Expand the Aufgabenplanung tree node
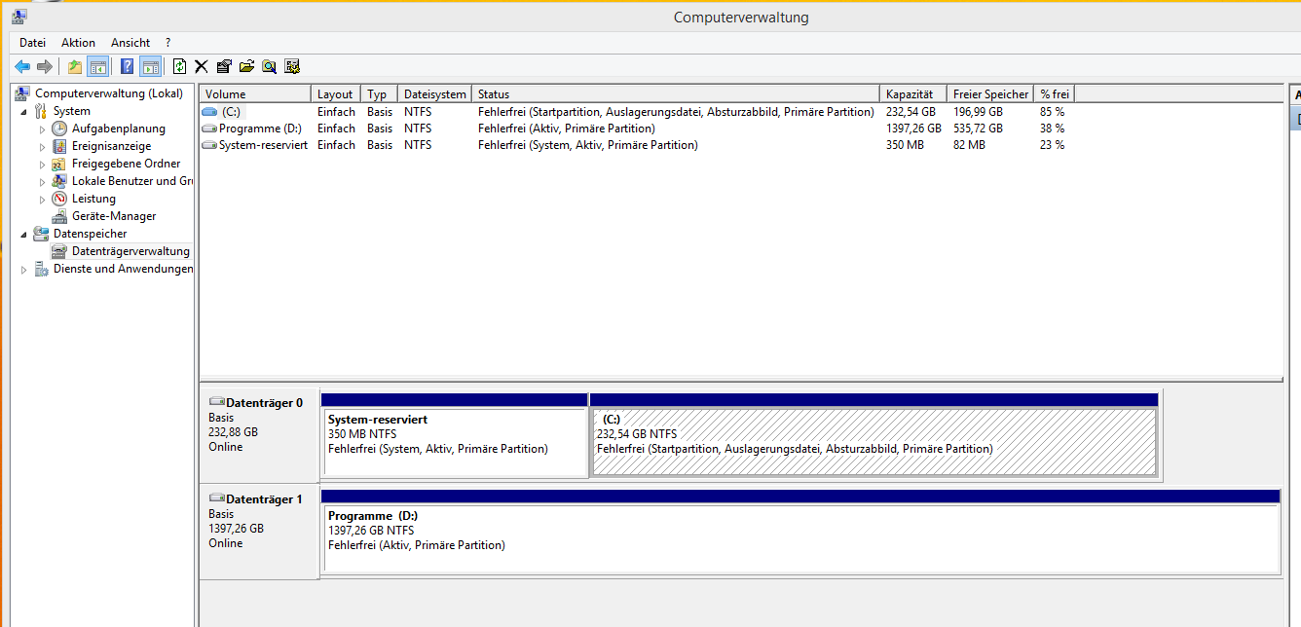Viewport: 1301px width, 627px height. point(42,129)
